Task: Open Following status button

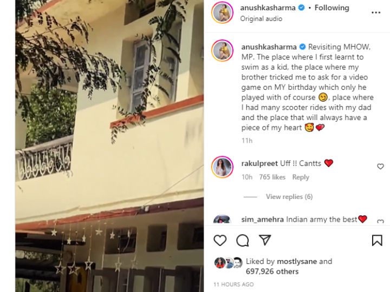Action: point(332,8)
